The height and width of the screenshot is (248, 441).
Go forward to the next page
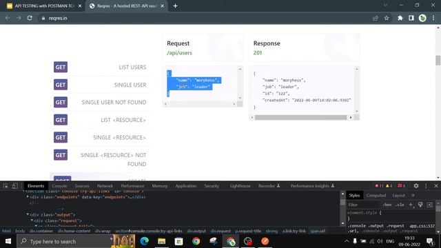pyautogui.click(x=19, y=18)
